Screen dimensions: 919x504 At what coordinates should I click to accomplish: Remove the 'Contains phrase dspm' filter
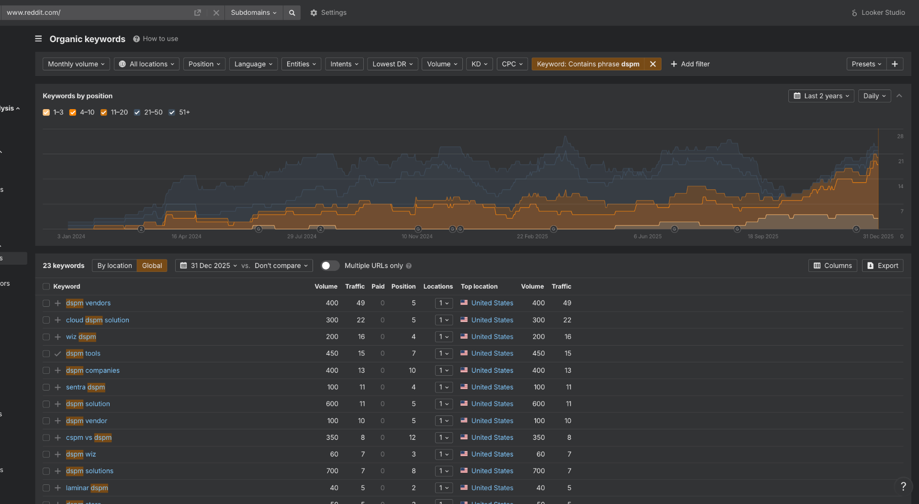click(653, 64)
